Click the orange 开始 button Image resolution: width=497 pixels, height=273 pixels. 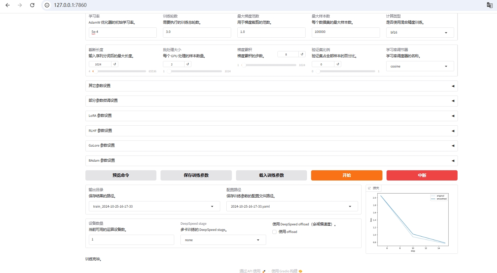tap(346, 175)
